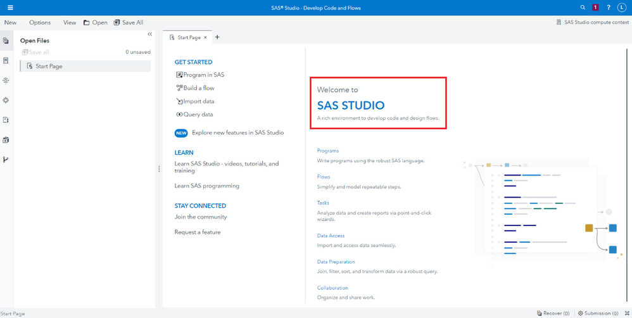The height and width of the screenshot is (318, 632).
Task: Click the 0 unsaved label
Action: 138,52
